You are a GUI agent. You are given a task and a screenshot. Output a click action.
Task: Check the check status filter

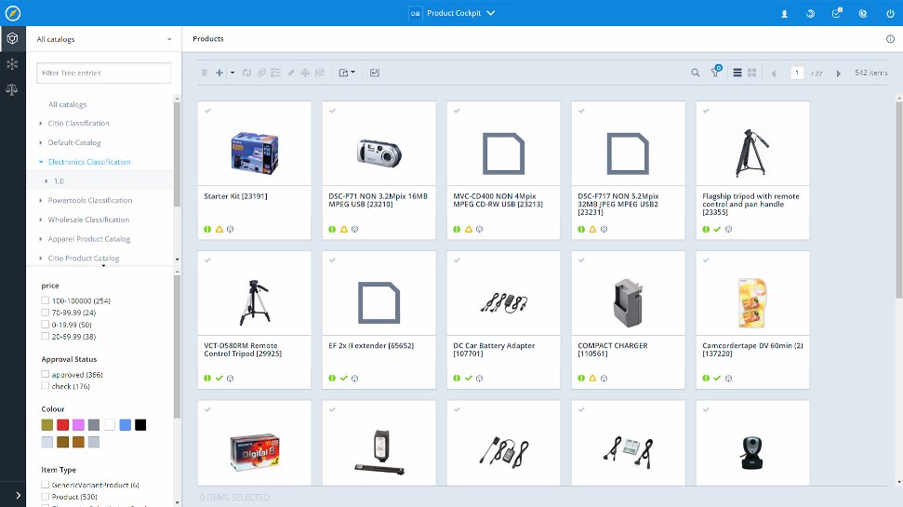(45, 386)
